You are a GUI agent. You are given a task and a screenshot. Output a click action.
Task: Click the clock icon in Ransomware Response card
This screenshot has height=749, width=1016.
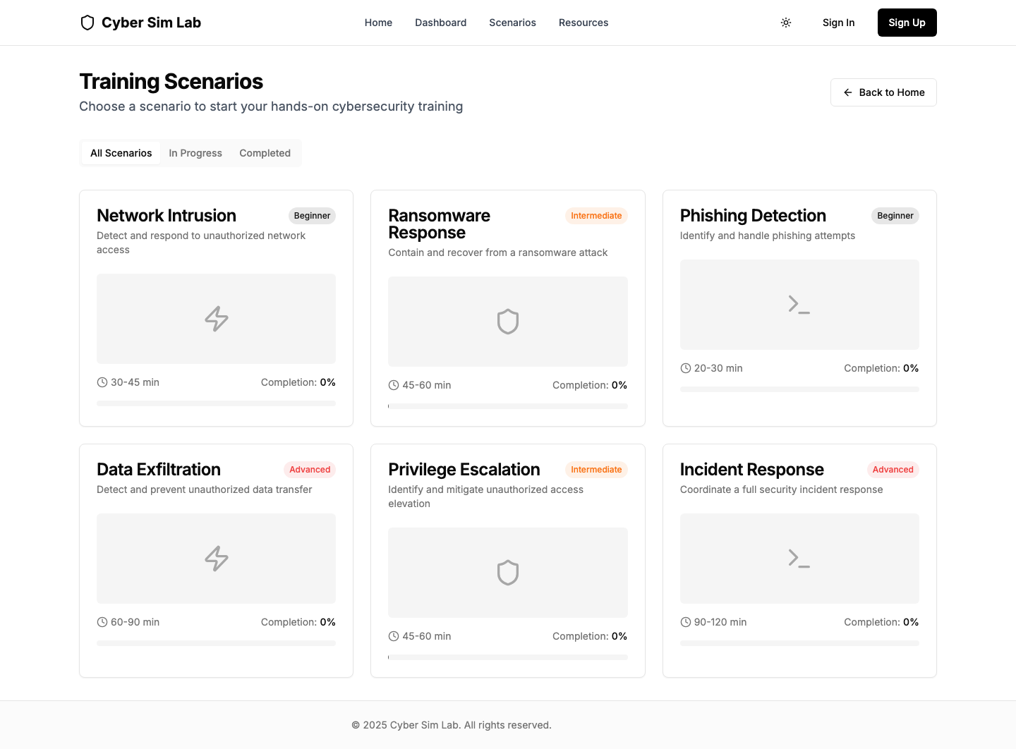coord(394,385)
